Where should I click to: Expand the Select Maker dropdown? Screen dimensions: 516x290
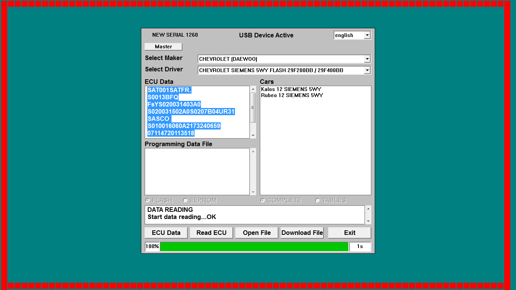pos(367,59)
